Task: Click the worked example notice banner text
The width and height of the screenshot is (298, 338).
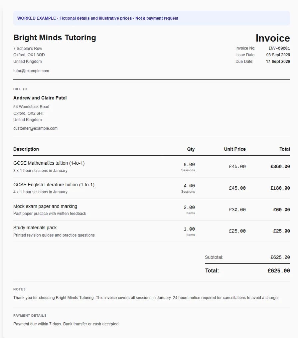Action: 97,18
